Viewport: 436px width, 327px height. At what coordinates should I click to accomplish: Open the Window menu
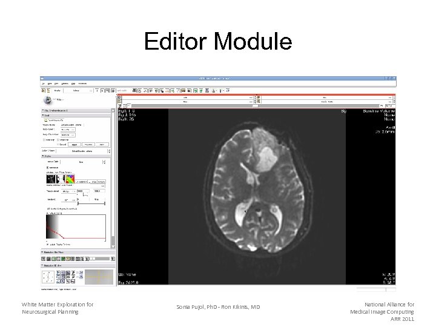(65, 84)
